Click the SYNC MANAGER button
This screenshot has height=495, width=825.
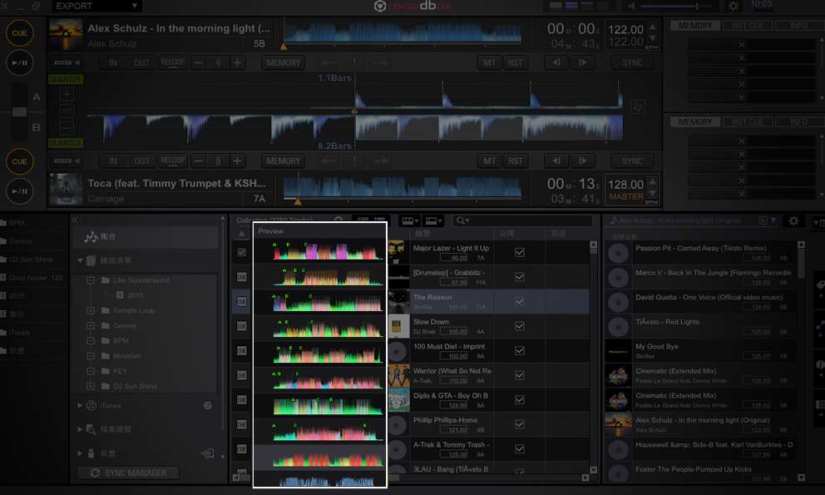[x=128, y=473]
